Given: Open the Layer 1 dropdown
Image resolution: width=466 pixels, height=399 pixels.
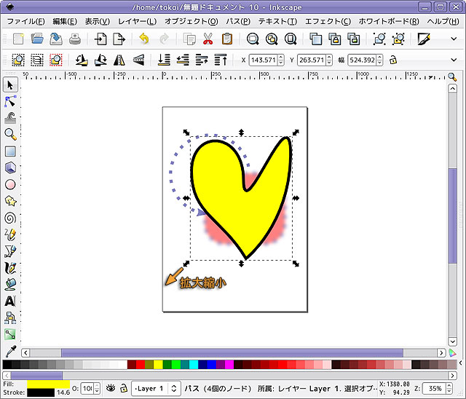Looking at the screenshot, I should [x=156, y=389].
